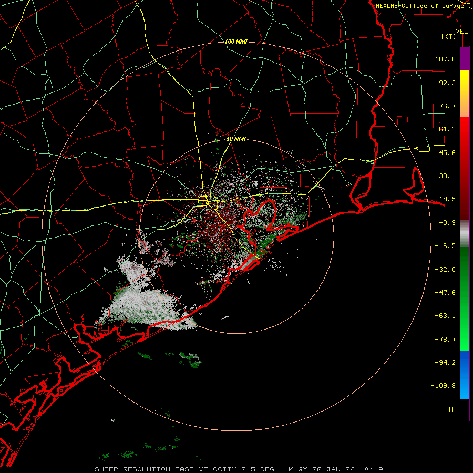The image size is (473, 473).
Task: Click the [KT] units label
Action: [449, 36]
